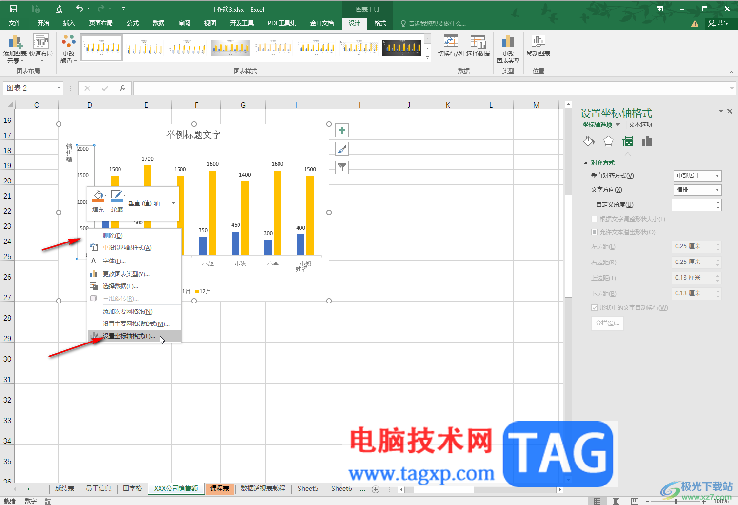This screenshot has height=505, width=738.
Task: Open the 插入 ribbon tab
Action: click(69, 23)
